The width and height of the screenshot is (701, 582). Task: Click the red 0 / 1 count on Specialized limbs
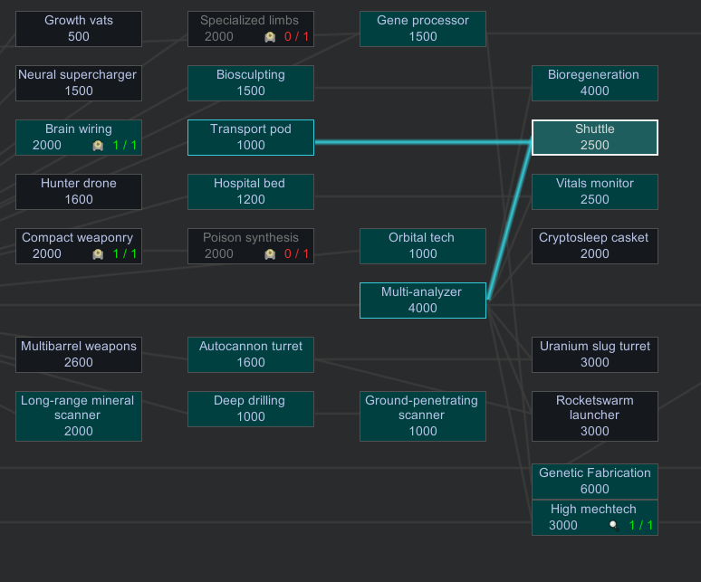296,36
